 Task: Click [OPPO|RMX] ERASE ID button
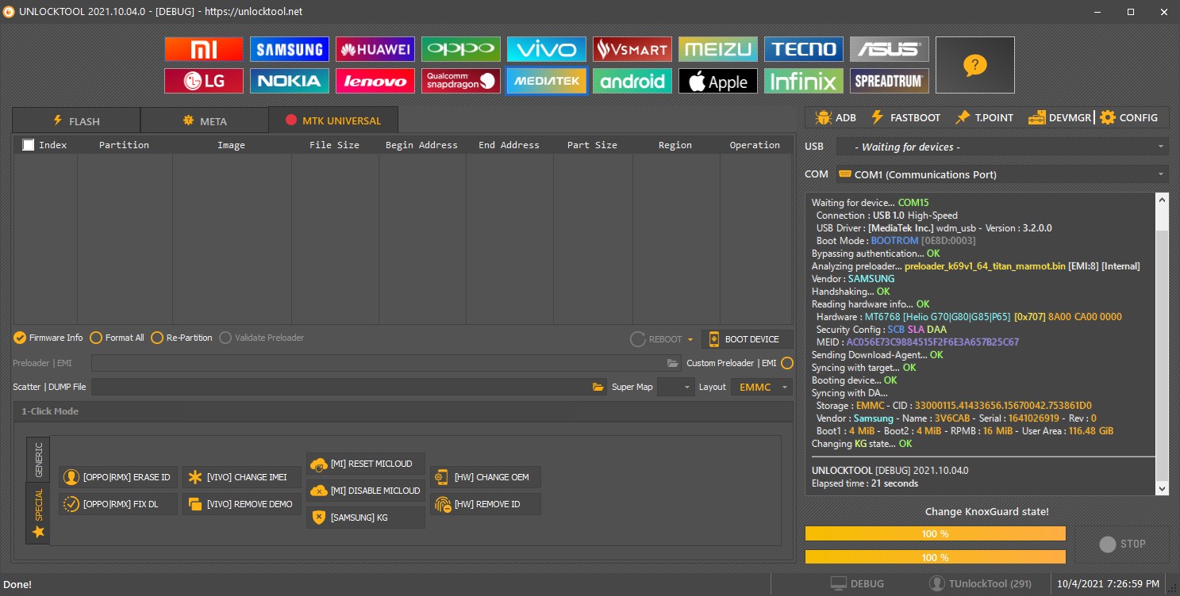click(118, 477)
